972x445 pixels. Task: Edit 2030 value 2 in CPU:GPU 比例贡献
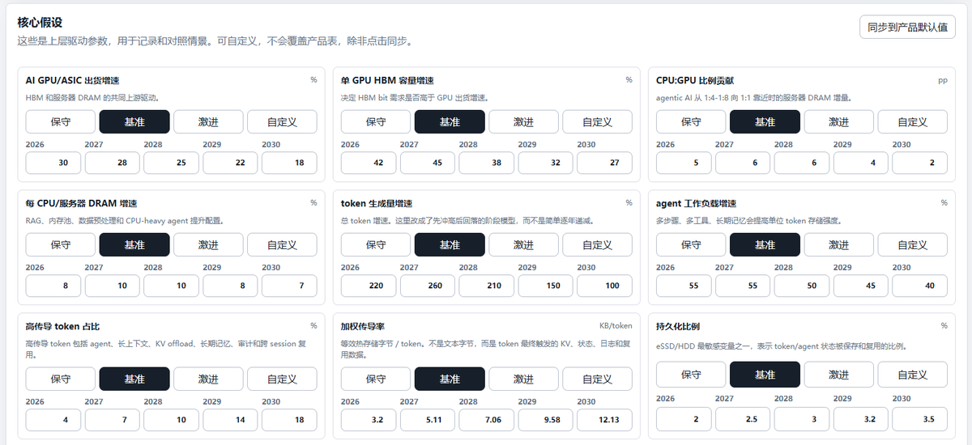coord(919,163)
